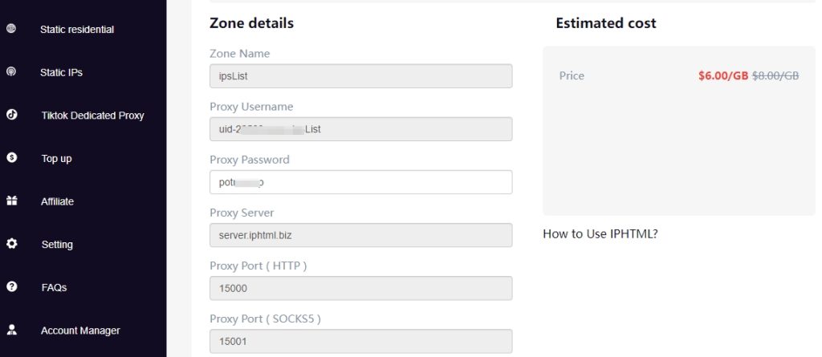Select the Account Manager menu label
The image size is (822, 357).
80,331
